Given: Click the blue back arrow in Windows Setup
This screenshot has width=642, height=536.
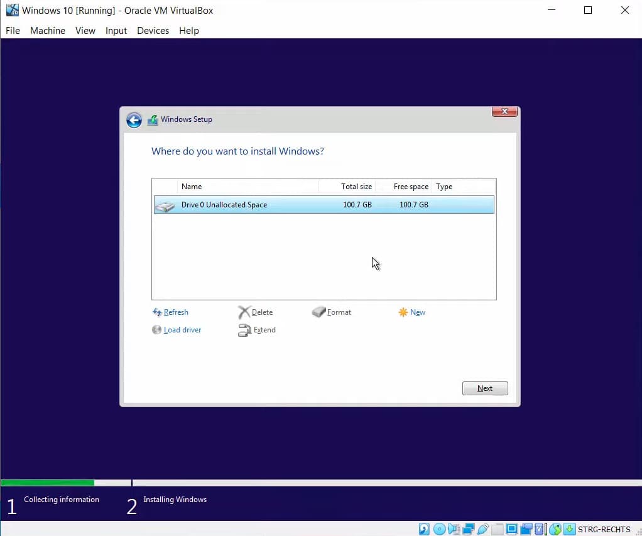Looking at the screenshot, I should pyautogui.click(x=134, y=120).
